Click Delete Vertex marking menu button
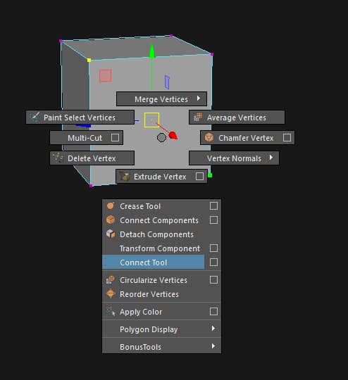 point(92,158)
